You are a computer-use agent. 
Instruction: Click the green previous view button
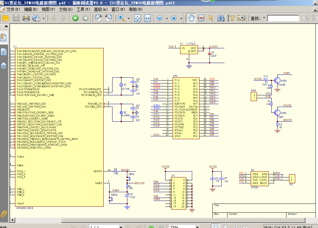tap(75, 18)
